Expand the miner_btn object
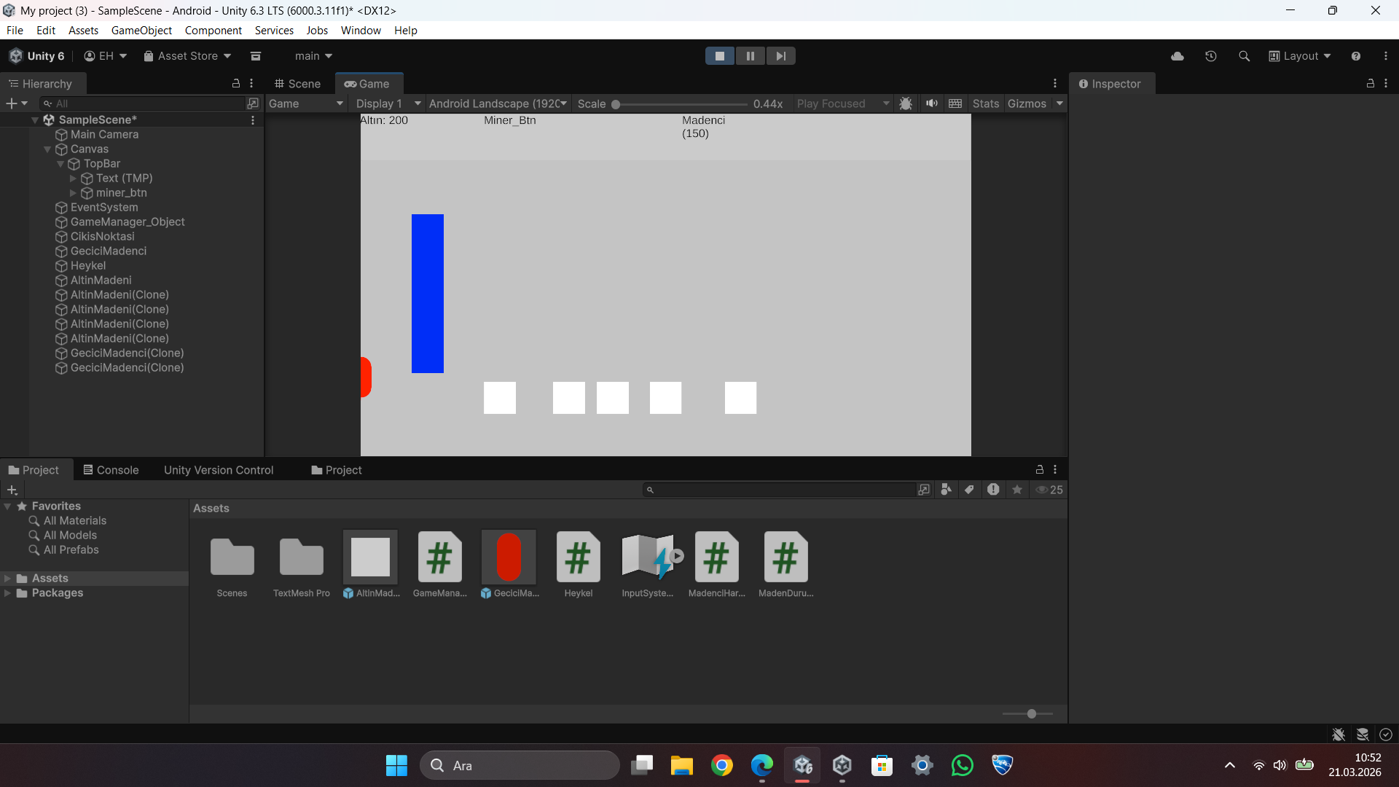 (73, 193)
